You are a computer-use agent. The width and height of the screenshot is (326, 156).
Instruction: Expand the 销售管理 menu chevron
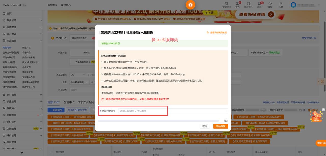click(x=41, y=27)
